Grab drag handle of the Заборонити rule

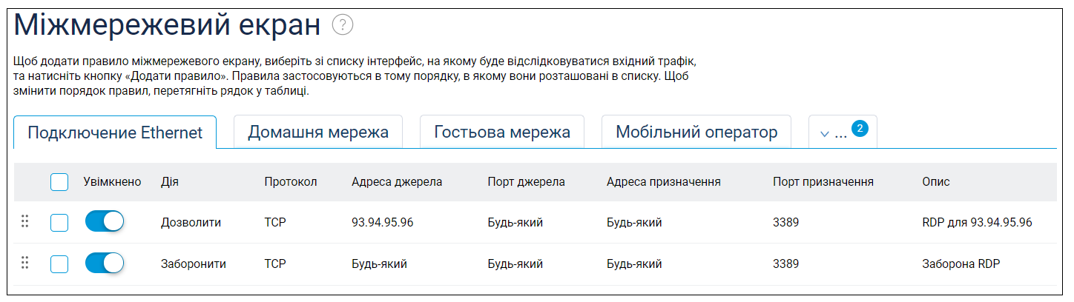tap(24, 263)
